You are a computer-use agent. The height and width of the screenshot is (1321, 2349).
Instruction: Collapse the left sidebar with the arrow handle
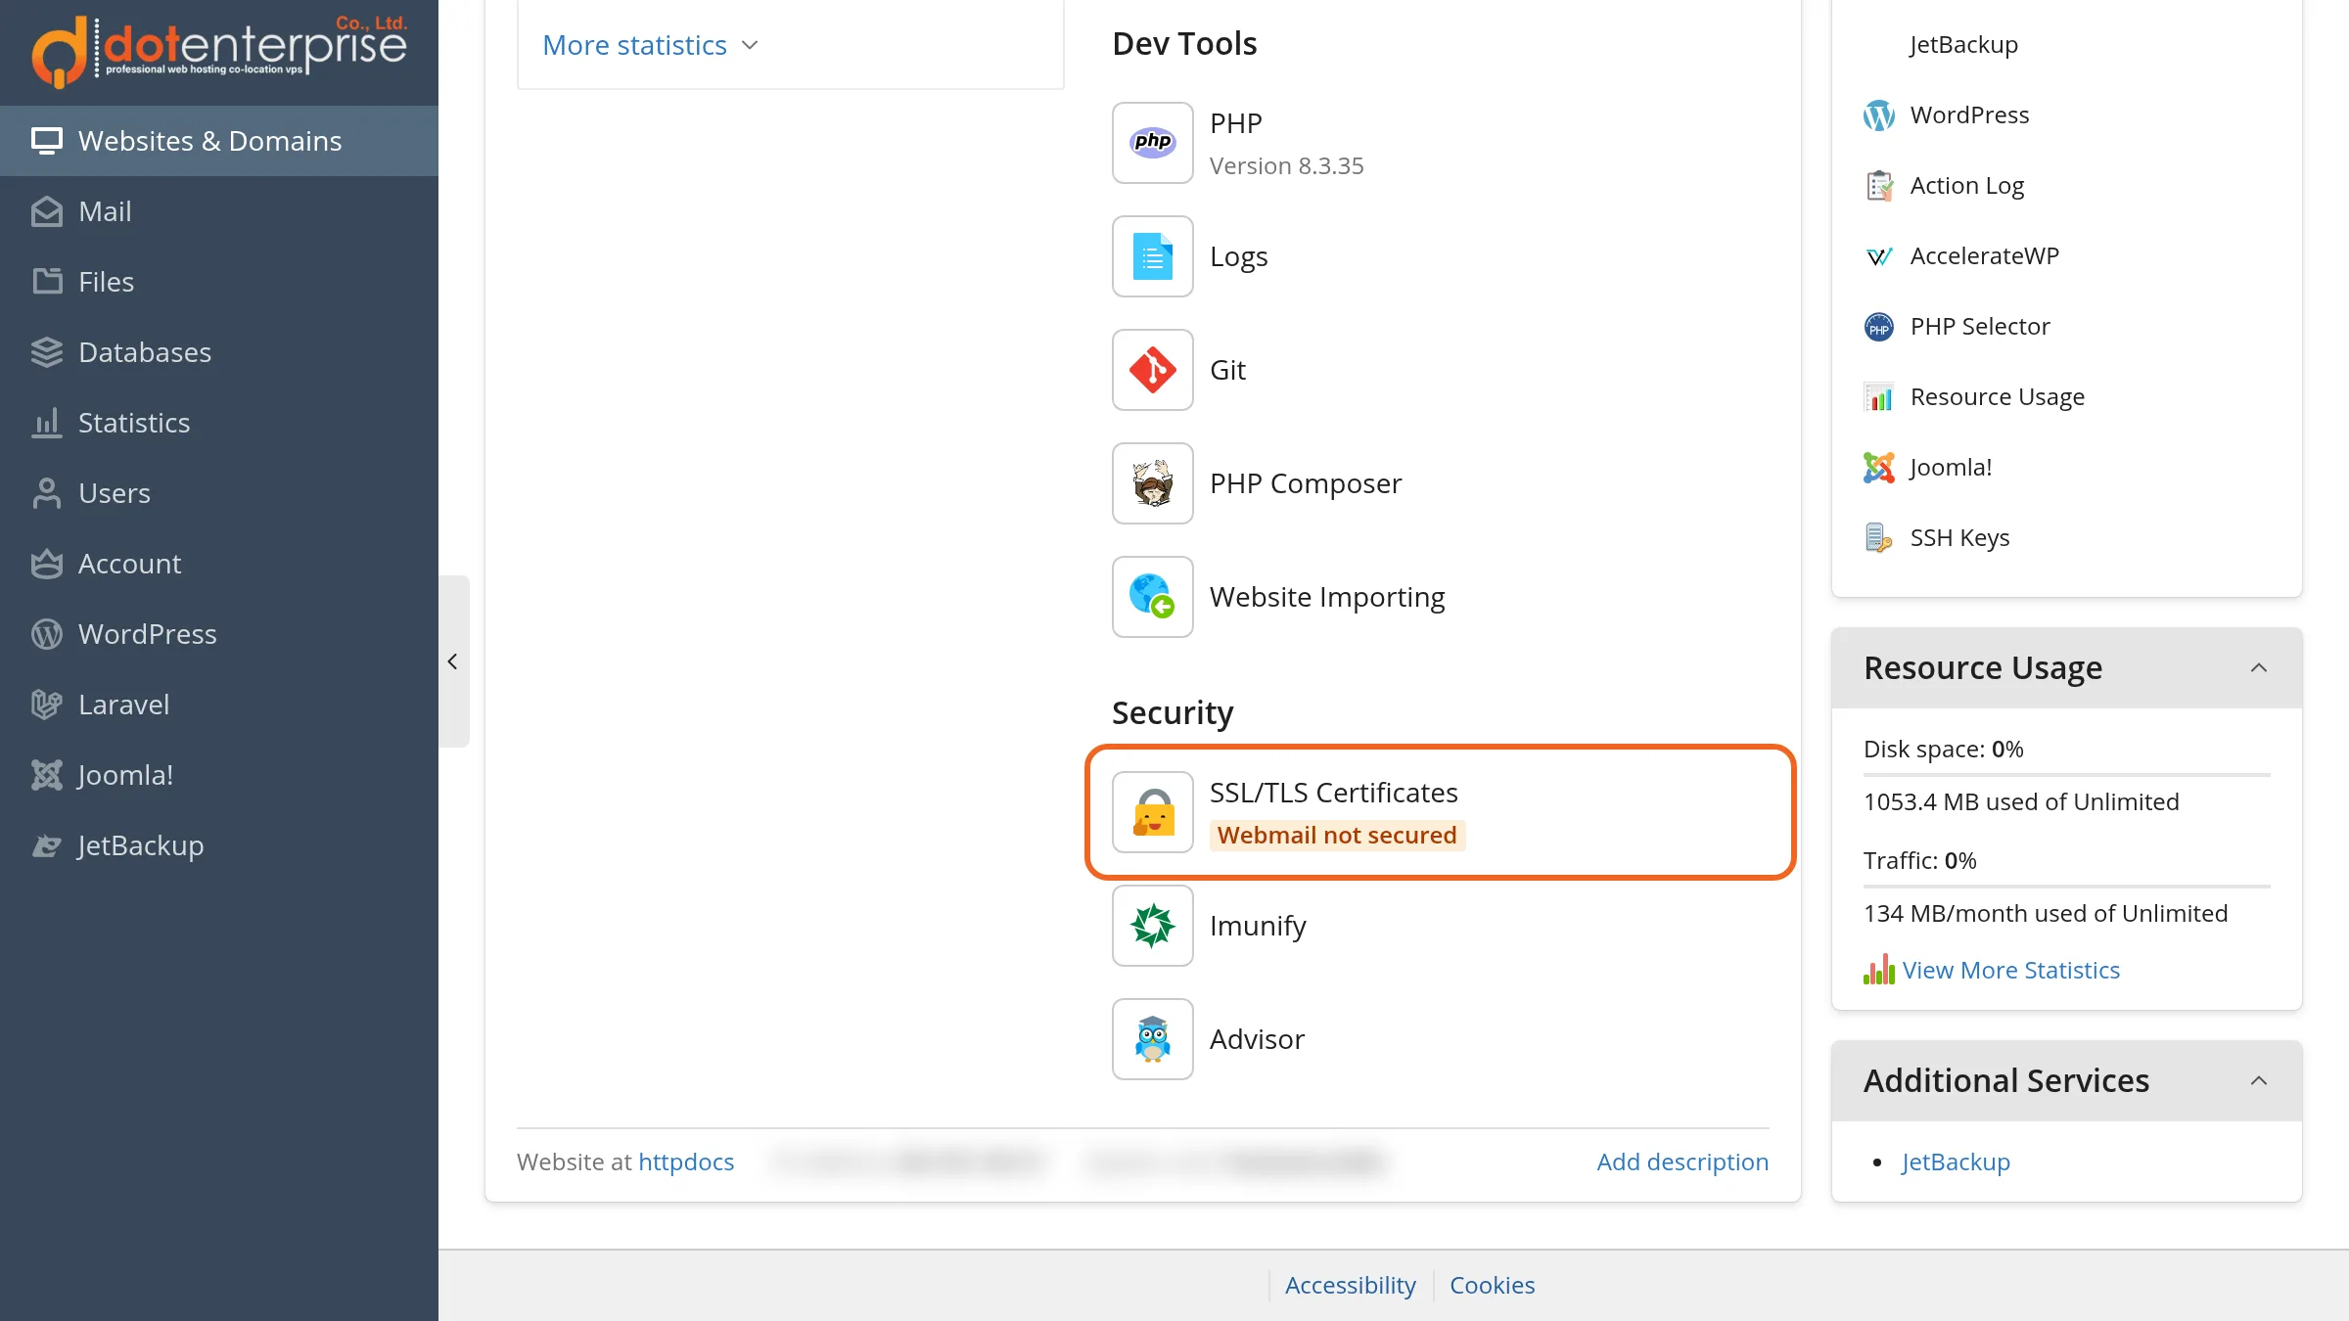click(x=453, y=661)
